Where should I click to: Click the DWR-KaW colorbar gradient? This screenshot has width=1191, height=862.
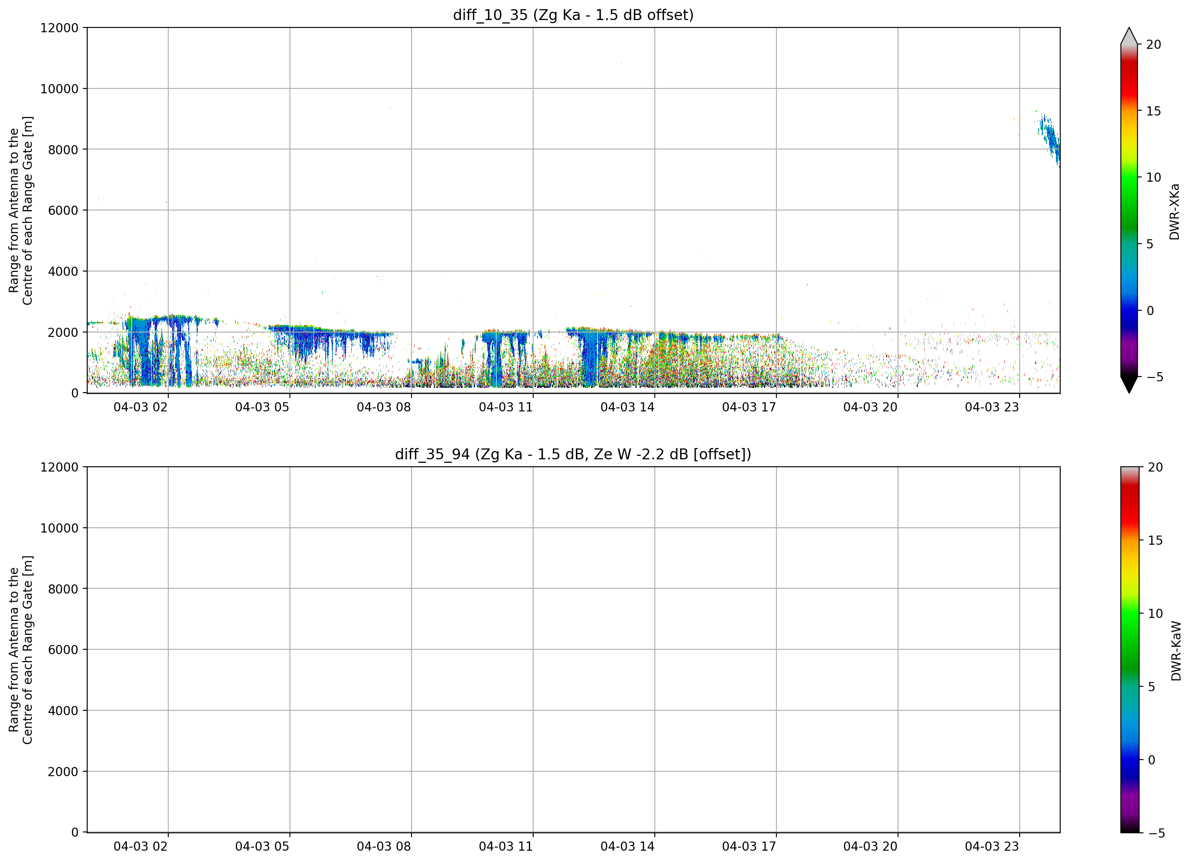click(x=1130, y=650)
